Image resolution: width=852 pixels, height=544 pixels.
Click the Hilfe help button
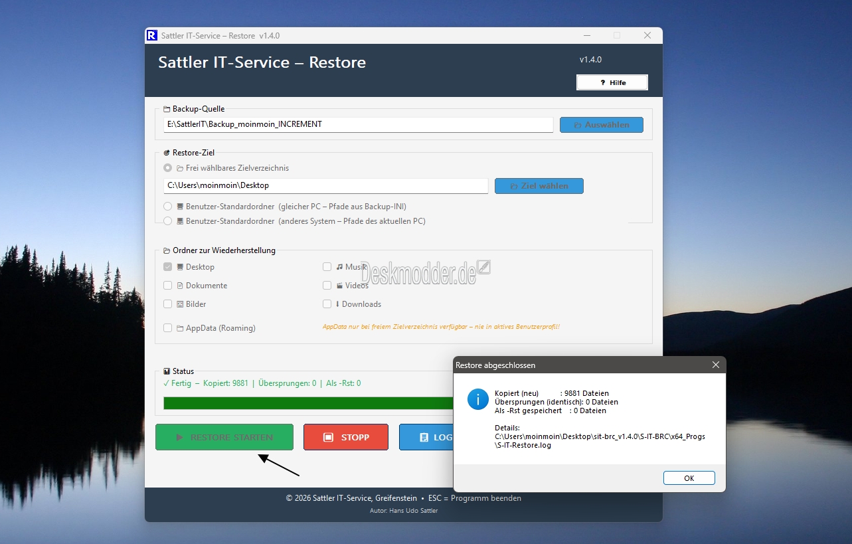pos(612,82)
